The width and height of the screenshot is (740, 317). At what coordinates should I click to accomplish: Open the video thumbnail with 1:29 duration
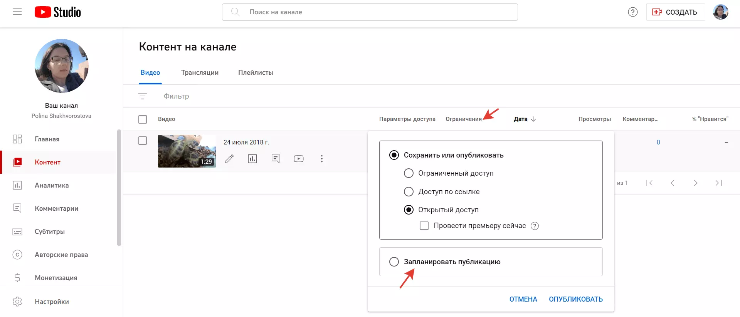[187, 151]
